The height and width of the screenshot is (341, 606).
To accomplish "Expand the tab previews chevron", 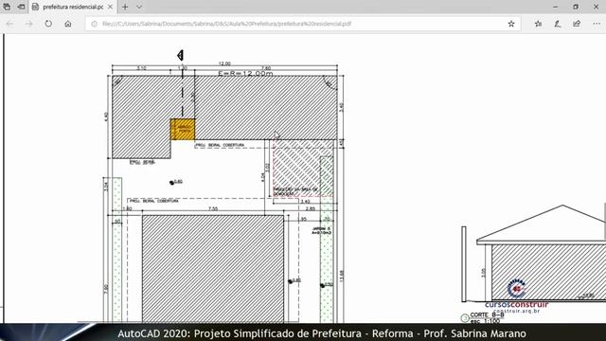I will pyautogui.click(x=139, y=7).
